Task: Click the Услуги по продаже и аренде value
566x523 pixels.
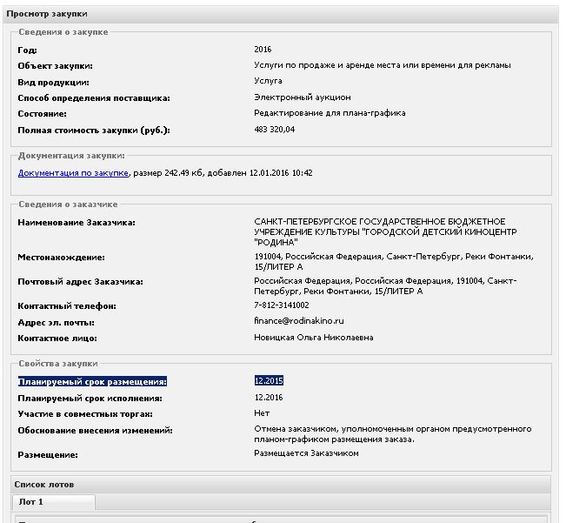Action: point(383,65)
